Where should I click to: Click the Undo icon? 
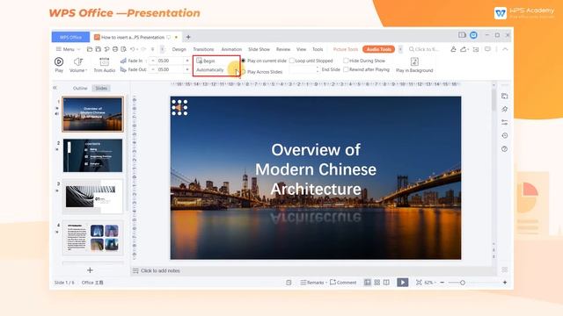[133, 49]
